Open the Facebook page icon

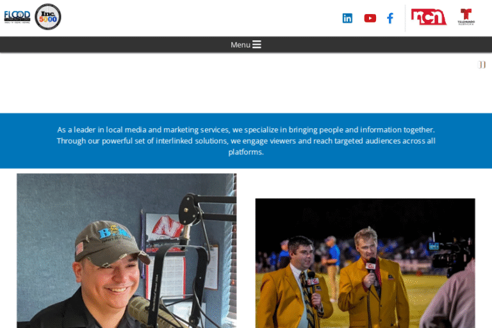coord(390,18)
